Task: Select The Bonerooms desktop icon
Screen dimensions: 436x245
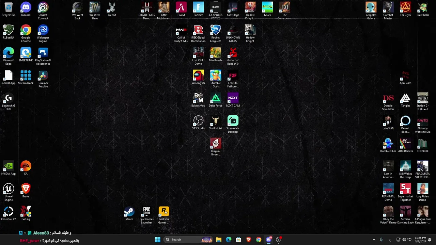Action: tap(284, 11)
